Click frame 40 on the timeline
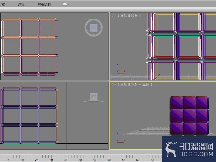 80,160
